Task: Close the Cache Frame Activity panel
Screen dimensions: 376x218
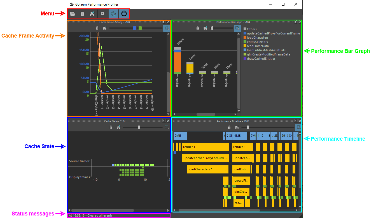Action: (x=168, y=22)
